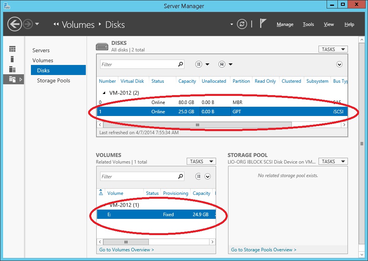Click Go to Volumes Overview link
Viewport: 368px width, 261px height.
coord(126,250)
